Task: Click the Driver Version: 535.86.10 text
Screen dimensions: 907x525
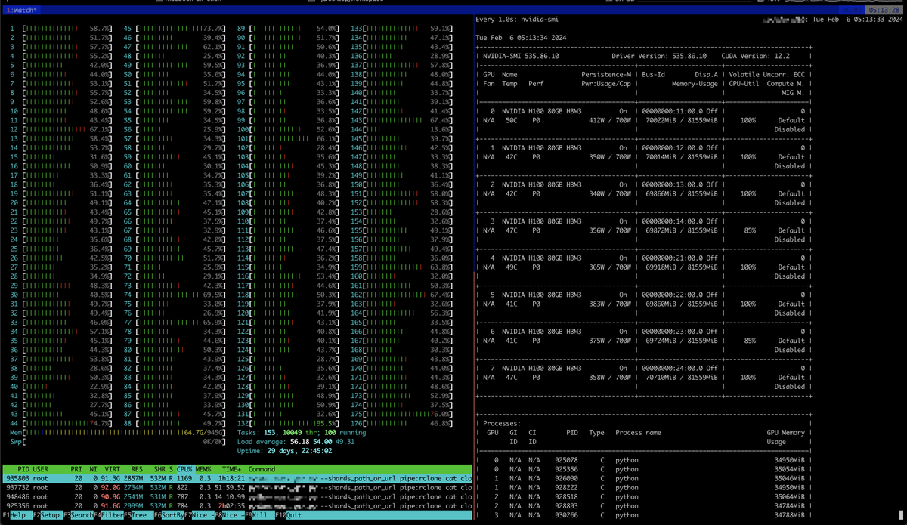Action: click(660, 56)
